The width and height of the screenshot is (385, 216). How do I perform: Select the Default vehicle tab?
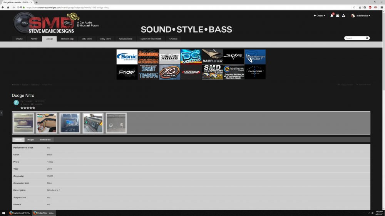tap(18, 140)
